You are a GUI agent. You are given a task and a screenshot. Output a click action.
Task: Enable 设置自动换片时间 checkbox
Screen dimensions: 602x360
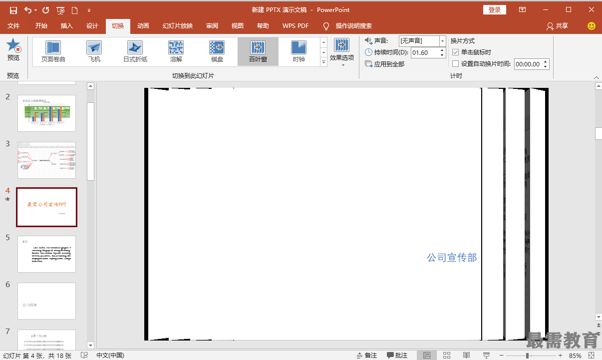click(455, 63)
